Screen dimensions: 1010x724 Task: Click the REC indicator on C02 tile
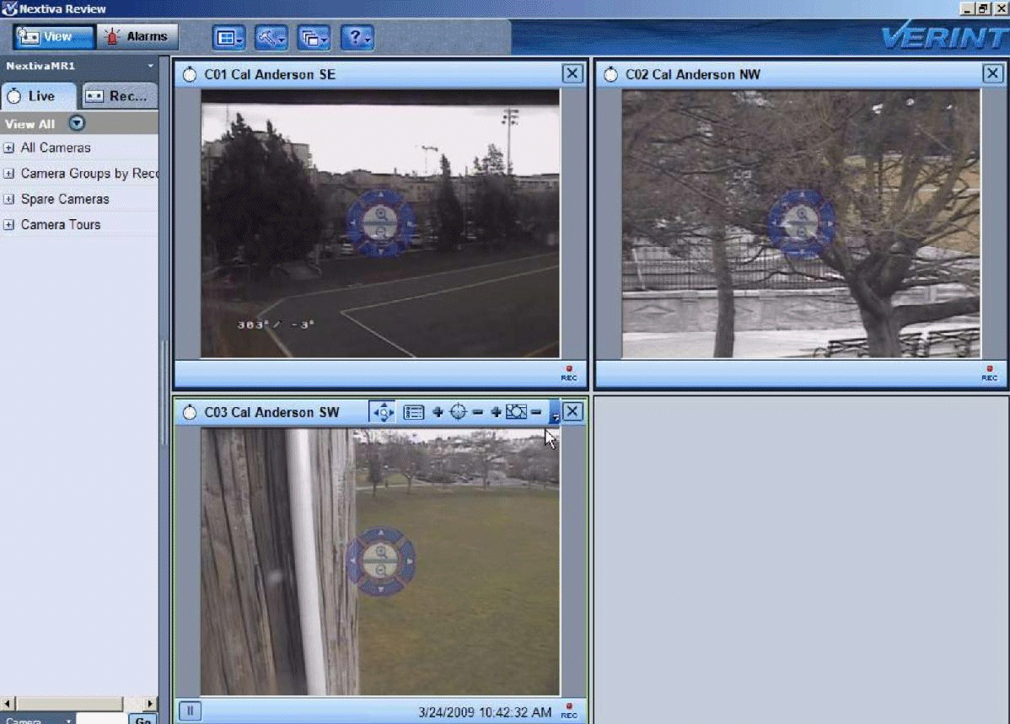pyautogui.click(x=990, y=373)
